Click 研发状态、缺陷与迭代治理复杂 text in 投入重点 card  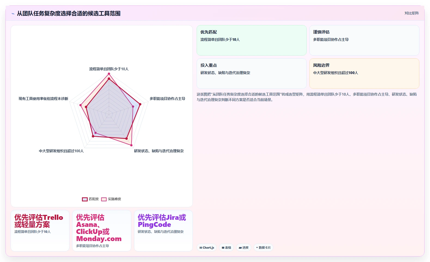[225, 73]
